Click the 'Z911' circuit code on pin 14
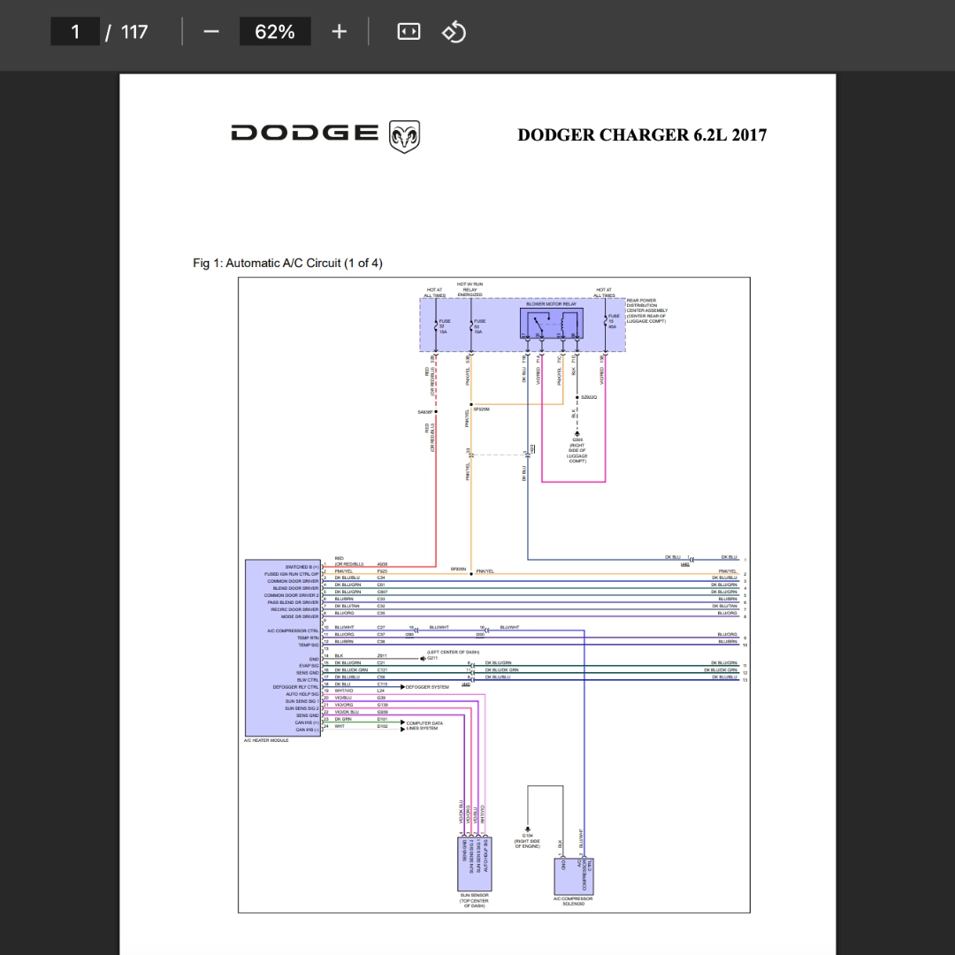The image size is (955, 955). [x=382, y=656]
